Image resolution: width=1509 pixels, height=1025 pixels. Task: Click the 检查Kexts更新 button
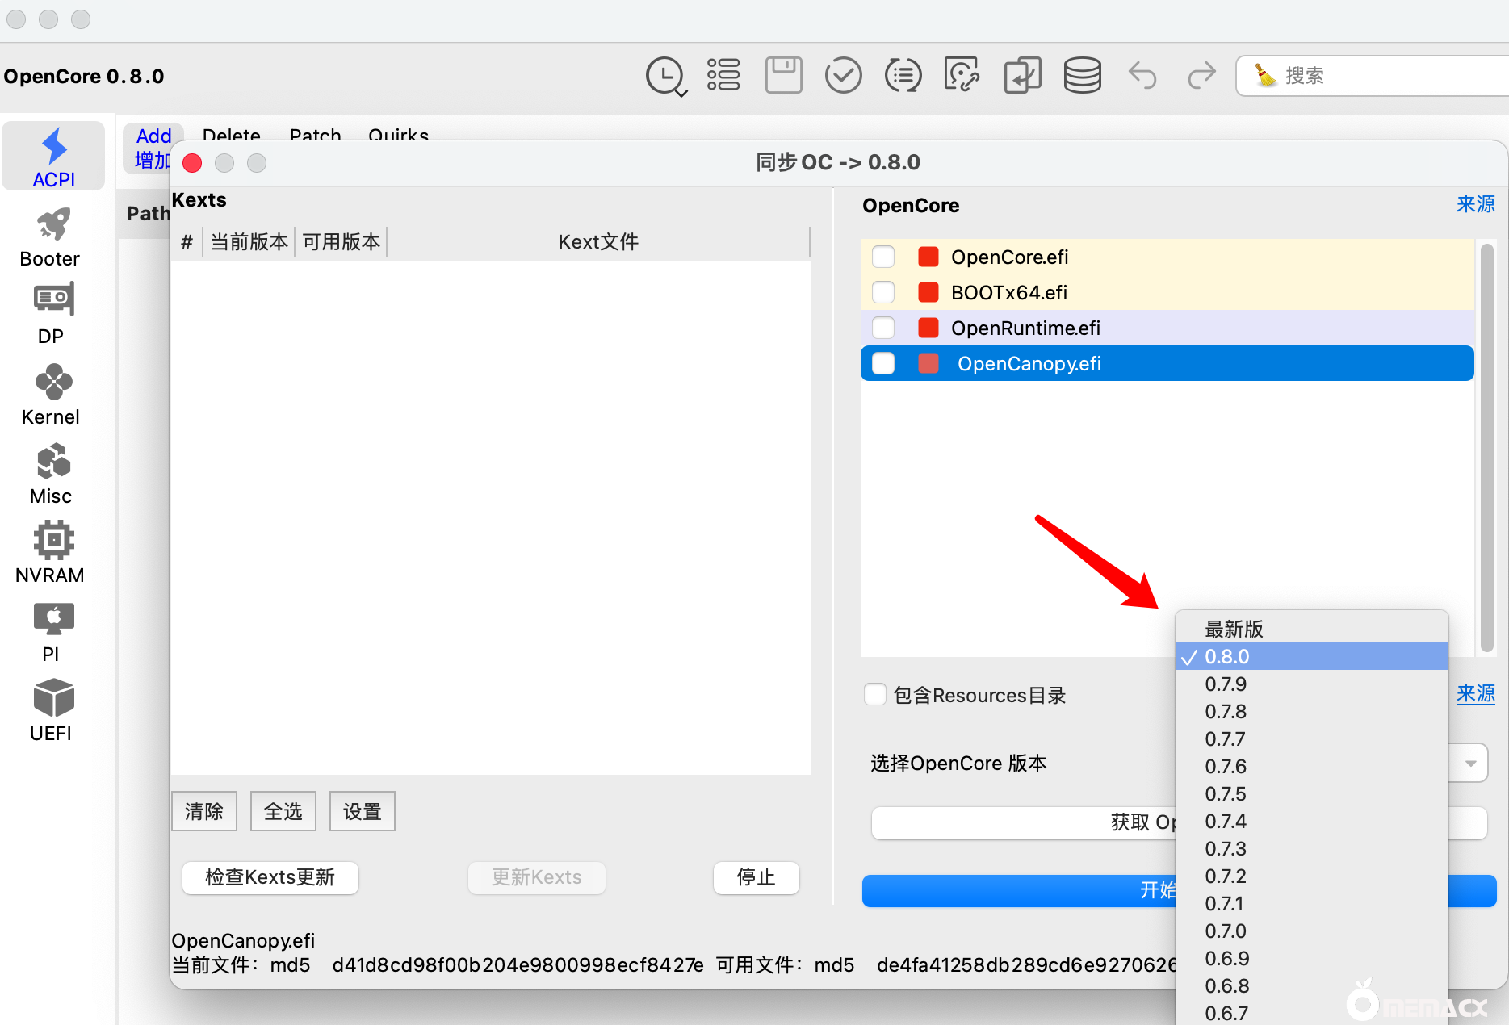pyautogui.click(x=270, y=877)
